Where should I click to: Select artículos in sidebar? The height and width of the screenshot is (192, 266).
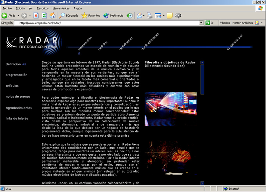[12, 86]
